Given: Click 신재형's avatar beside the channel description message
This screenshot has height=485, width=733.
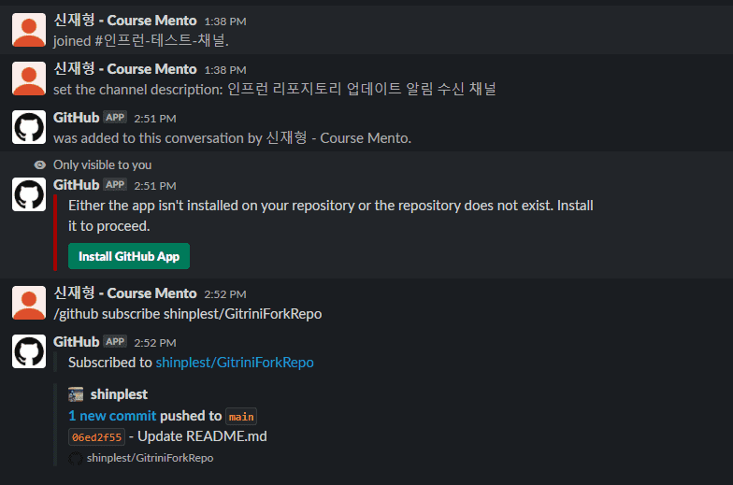Looking at the screenshot, I should (x=29, y=78).
